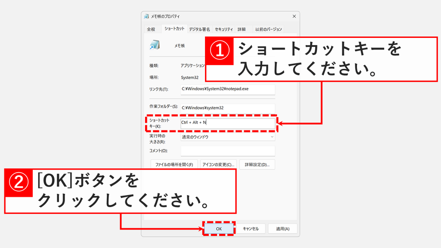The image size is (441, 248).
Task: Click the title bar notepad icon
Action: coord(146,17)
